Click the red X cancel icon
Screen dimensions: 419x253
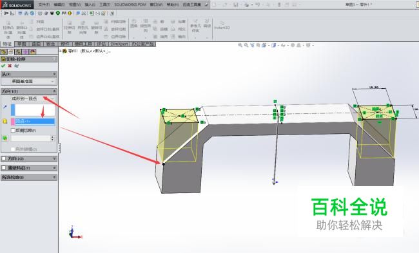click(x=10, y=66)
